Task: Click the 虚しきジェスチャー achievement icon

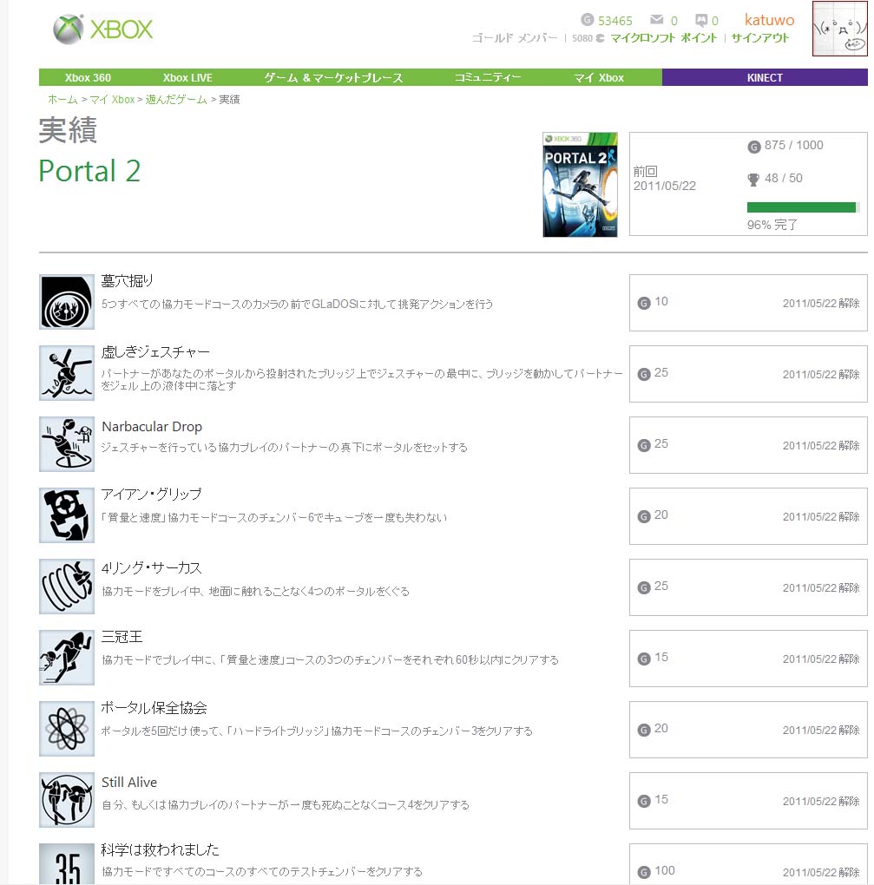Action: point(67,373)
